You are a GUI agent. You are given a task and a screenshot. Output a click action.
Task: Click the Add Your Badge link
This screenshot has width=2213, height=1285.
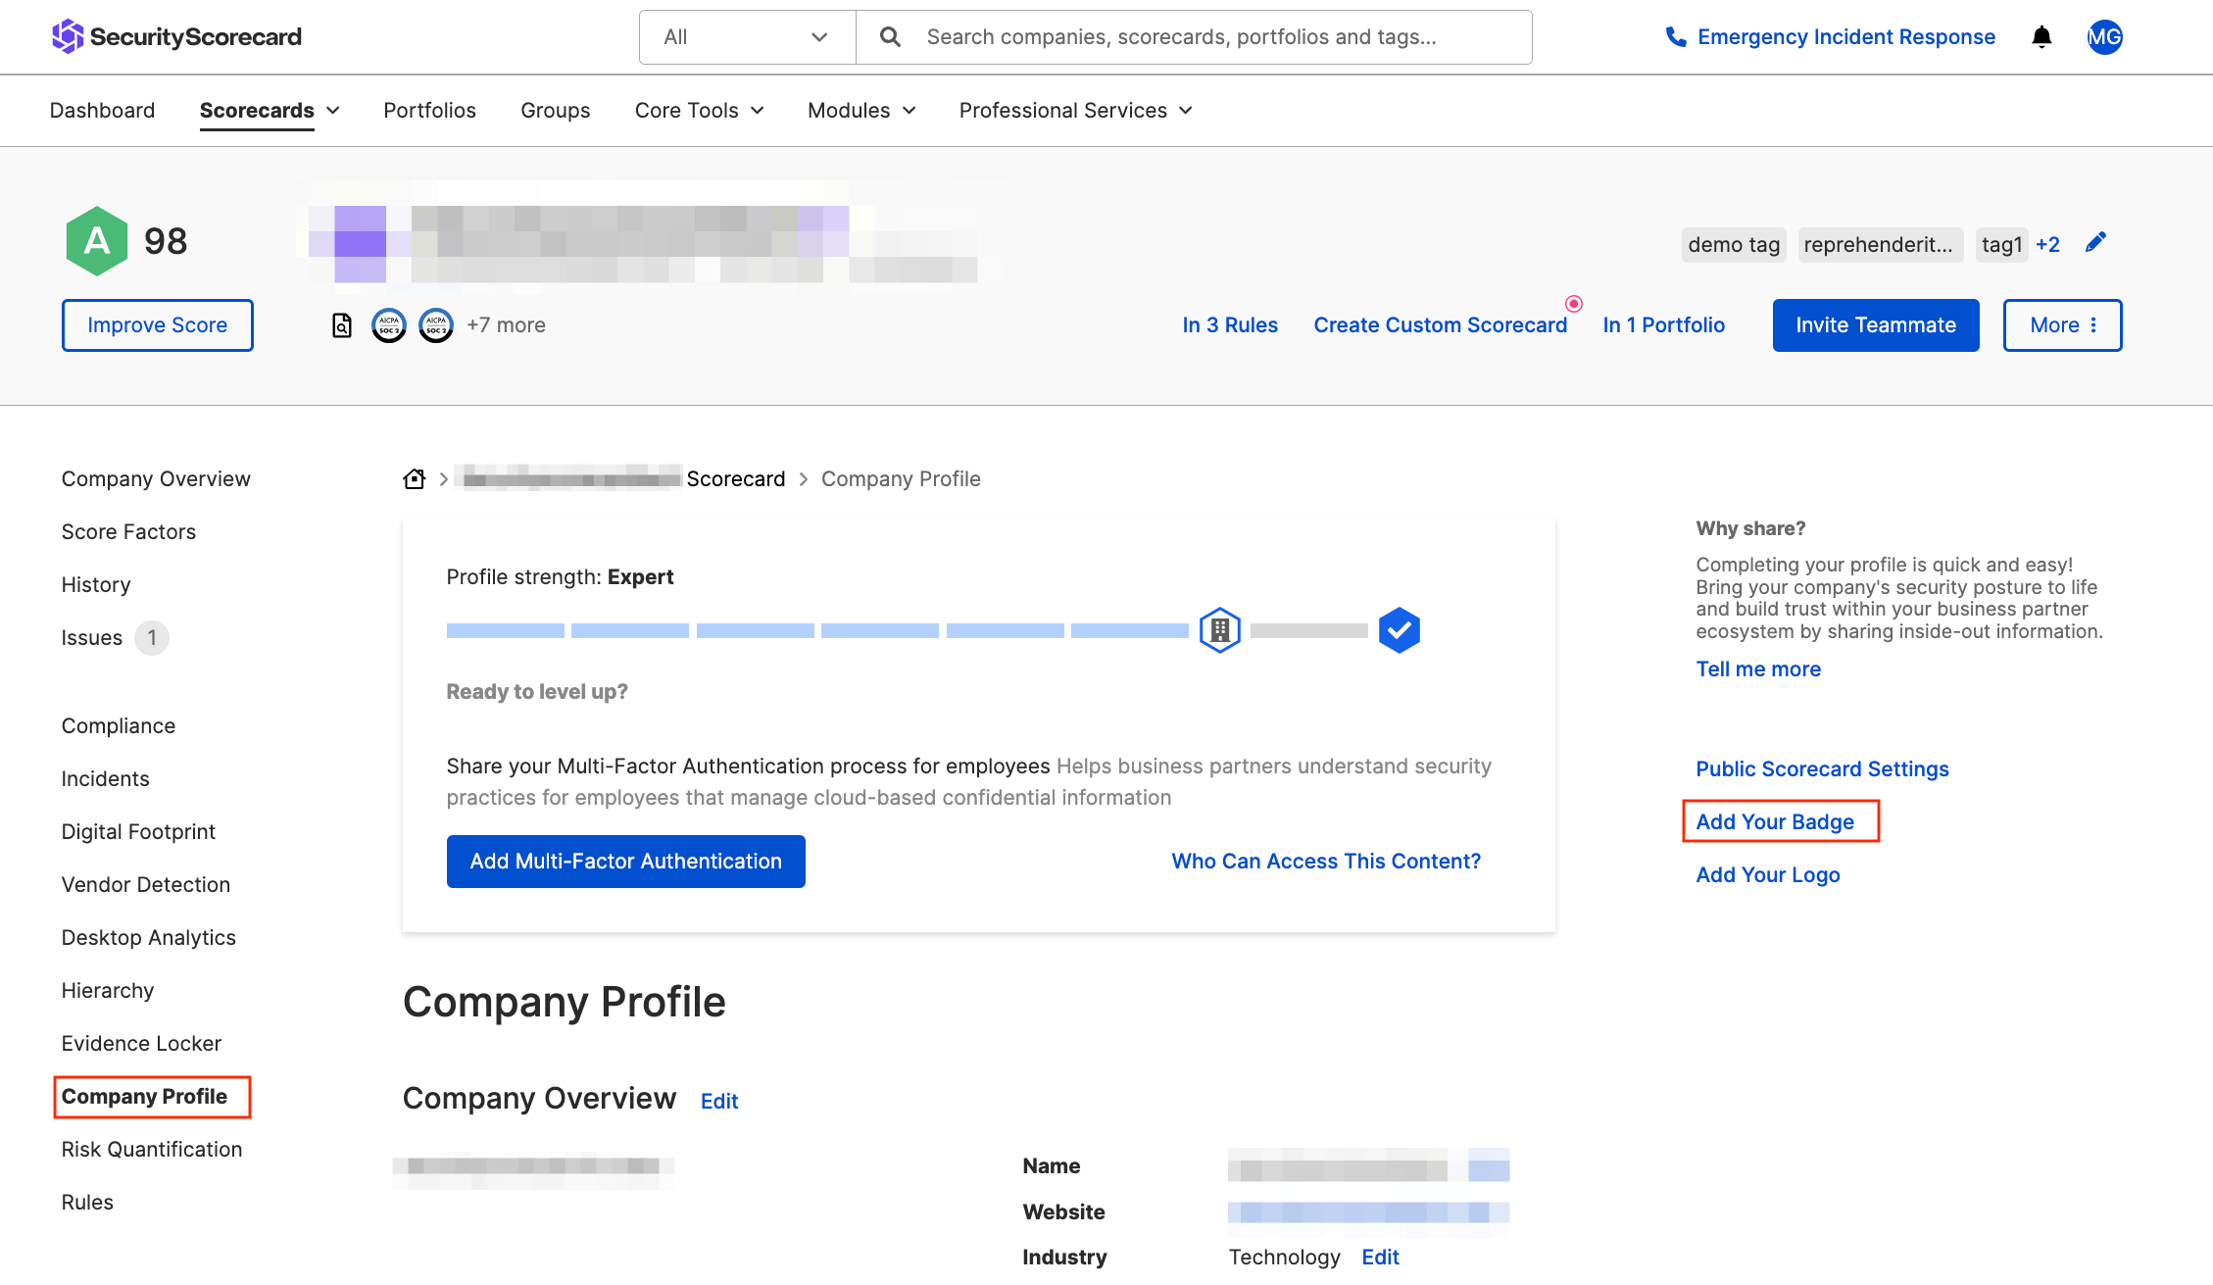click(x=1775, y=821)
